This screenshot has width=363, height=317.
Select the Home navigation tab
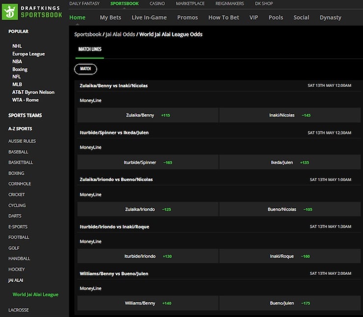tap(78, 18)
